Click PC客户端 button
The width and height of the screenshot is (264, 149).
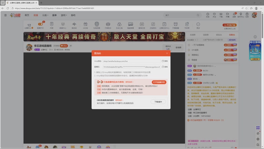click(230, 25)
